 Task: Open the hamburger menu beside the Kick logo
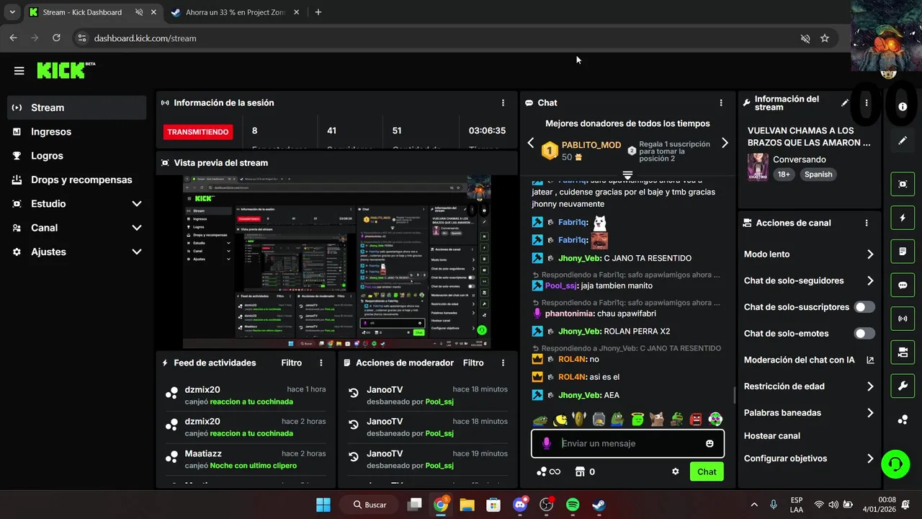(19, 71)
